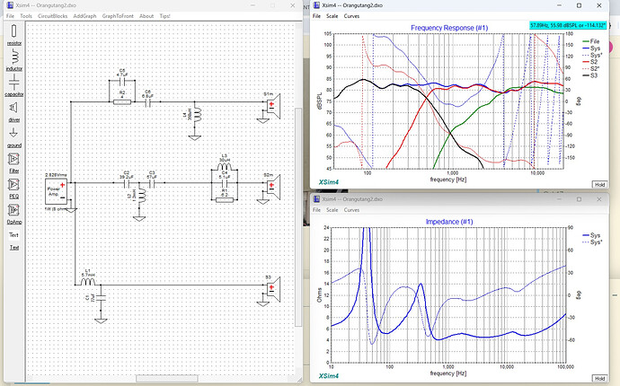Viewport: 620px width, 386px height.
Task: Open the Tools menu
Action: (26, 16)
